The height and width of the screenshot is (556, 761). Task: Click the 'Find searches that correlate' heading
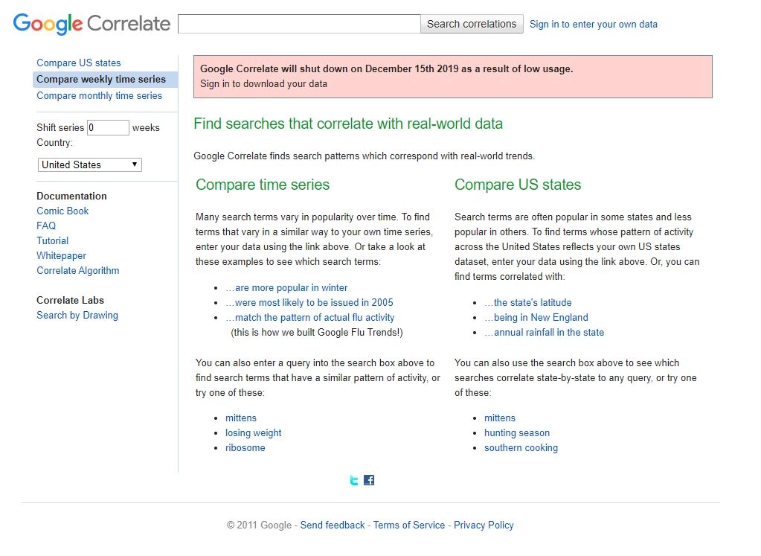[348, 124]
